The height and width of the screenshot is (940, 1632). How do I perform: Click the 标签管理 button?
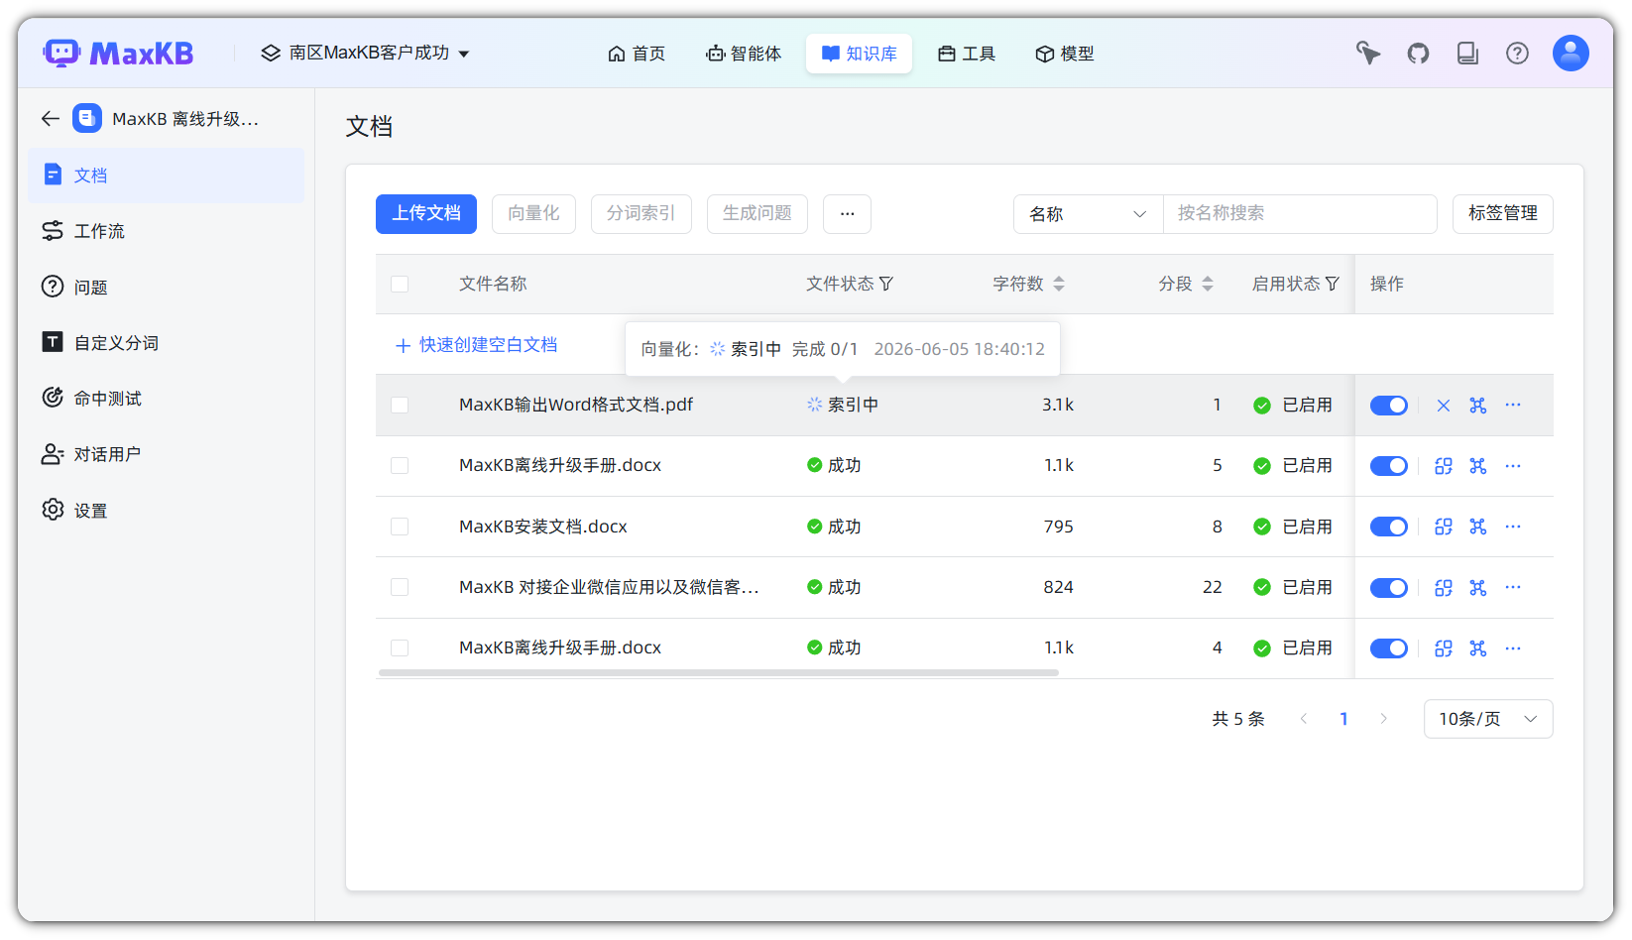pos(1503,214)
